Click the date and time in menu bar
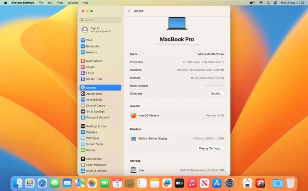The height and width of the screenshot is (191, 308). click(292, 3)
